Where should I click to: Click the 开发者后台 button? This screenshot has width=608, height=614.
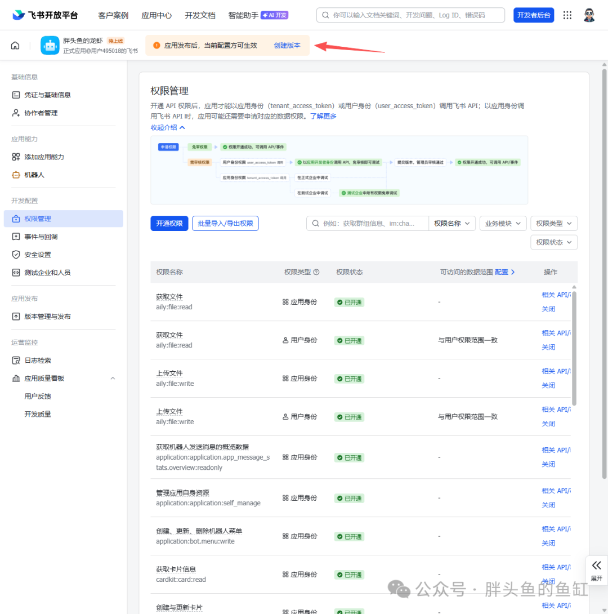[534, 15]
